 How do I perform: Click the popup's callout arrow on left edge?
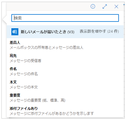(5, 20)
